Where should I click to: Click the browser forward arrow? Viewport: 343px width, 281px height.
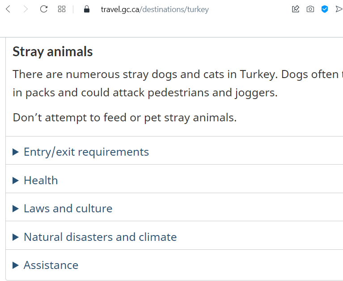(25, 9)
